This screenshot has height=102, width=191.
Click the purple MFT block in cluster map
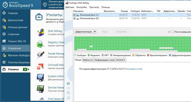coord(174,49)
